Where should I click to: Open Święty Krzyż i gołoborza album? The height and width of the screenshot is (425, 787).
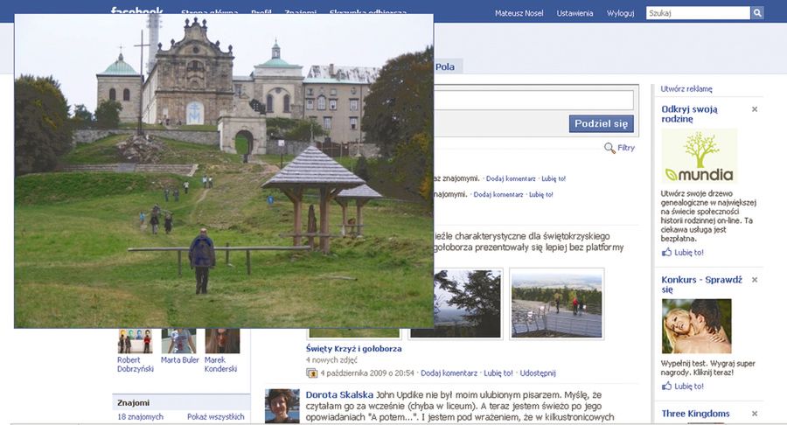pyautogui.click(x=353, y=348)
